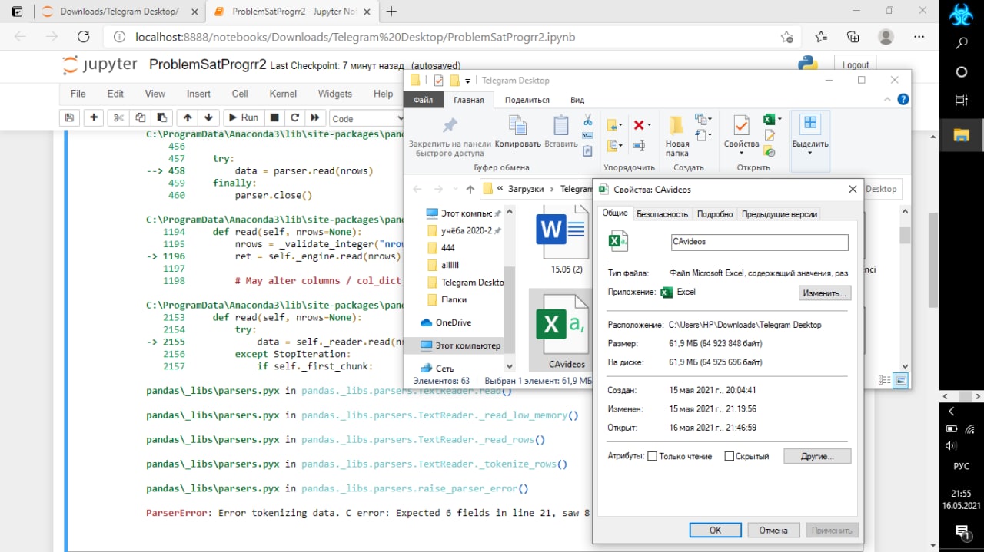
Task: Tick the Скрытый attribute checkbox
Action: pos(730,456)
